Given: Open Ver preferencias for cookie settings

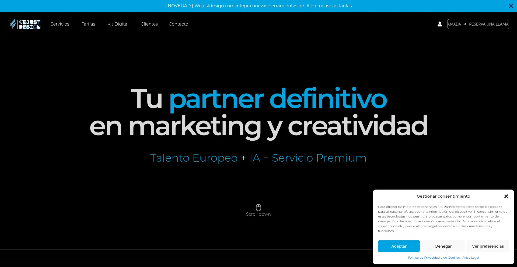Looking at the screenshot, I should point(488,246).
